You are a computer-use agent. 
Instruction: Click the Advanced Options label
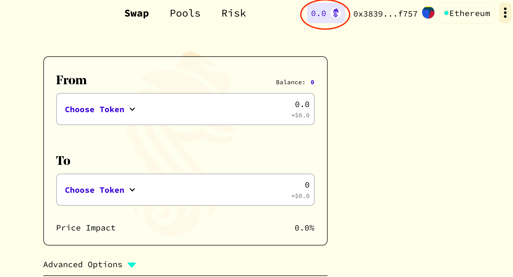tap(83, 265)
